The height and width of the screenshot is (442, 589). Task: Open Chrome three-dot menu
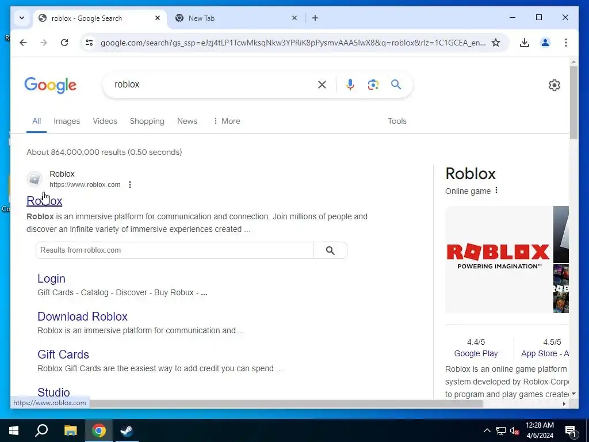point(566,43)
